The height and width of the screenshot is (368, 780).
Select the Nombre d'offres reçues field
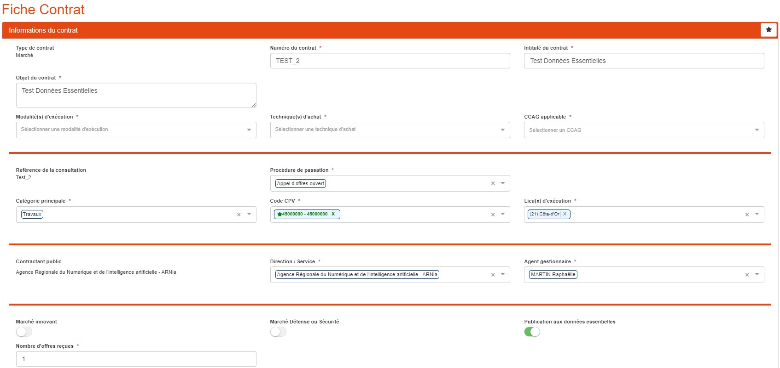click(136, 359)
